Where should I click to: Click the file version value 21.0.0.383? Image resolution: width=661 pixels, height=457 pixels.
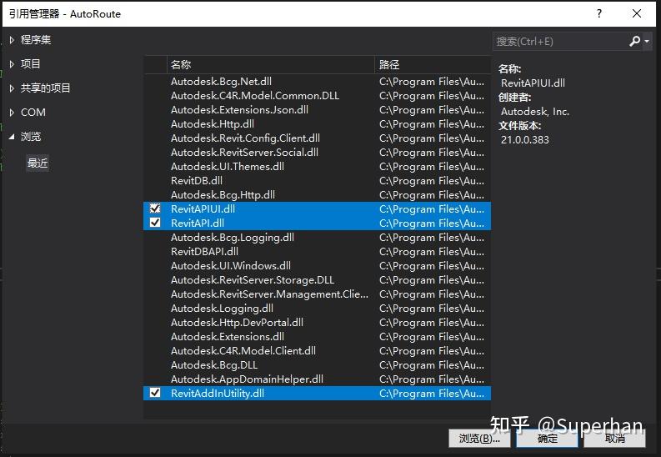tap(525, 140)
